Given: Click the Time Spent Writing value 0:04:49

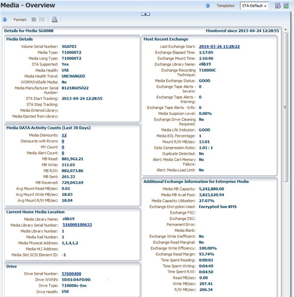Looking at the screenshot, I should pyautogui.click(x=206, y=266).
